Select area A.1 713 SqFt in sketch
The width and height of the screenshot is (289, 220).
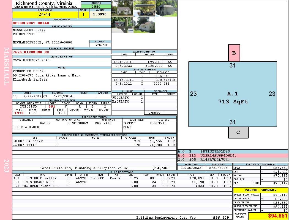(x=233, y=94)
